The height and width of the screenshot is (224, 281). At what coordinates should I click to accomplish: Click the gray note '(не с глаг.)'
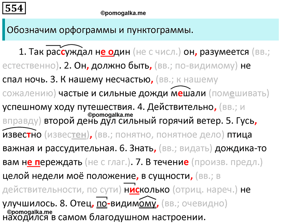tap(107, 162)
